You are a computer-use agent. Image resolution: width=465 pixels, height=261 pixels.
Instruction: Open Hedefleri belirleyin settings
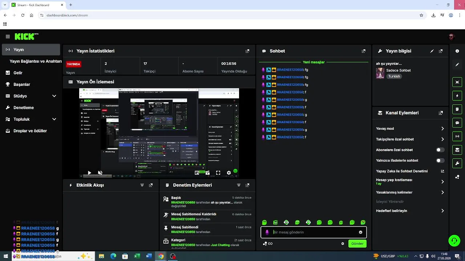click(x=410, y=211)
